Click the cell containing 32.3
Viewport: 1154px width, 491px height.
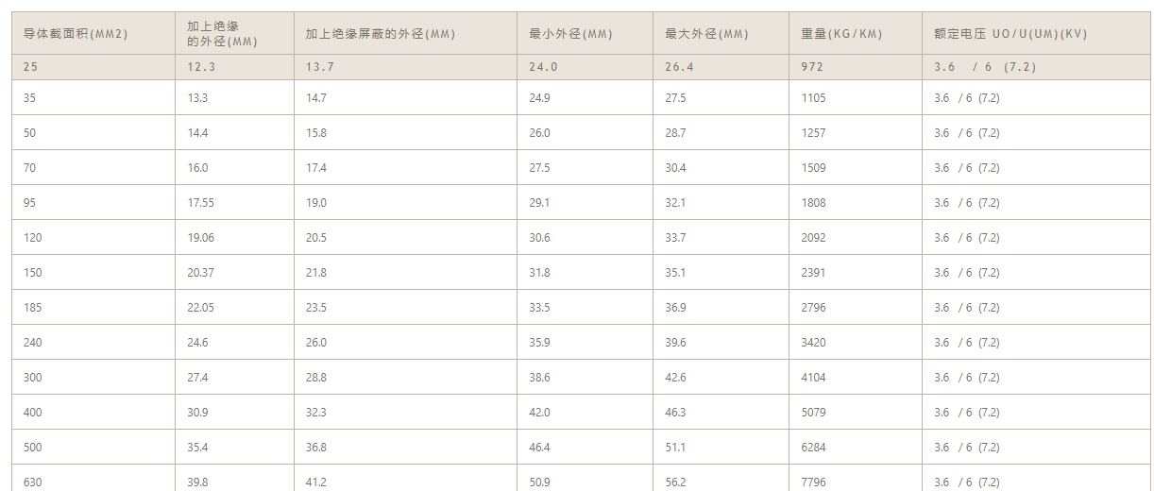click(405, 413)
